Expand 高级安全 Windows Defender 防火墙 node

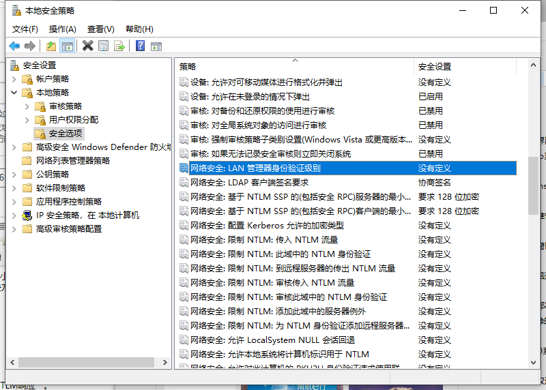tap(14, 147)
